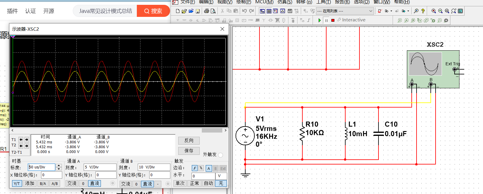Open the Grapher icon
This screenshot has height=194, width=483.
(282, 11)
